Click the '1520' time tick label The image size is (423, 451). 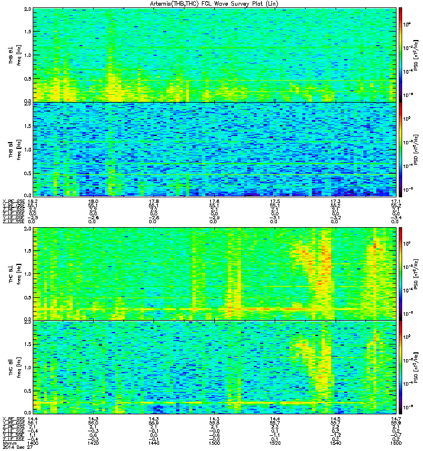(x=275, y=443)
